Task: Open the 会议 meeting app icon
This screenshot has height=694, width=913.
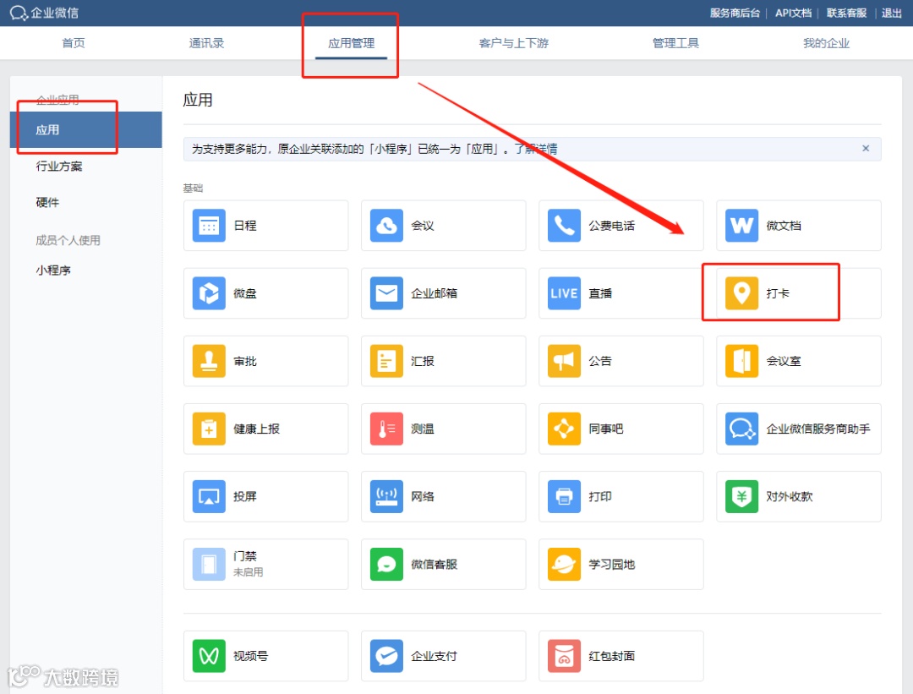Action: 386,226
